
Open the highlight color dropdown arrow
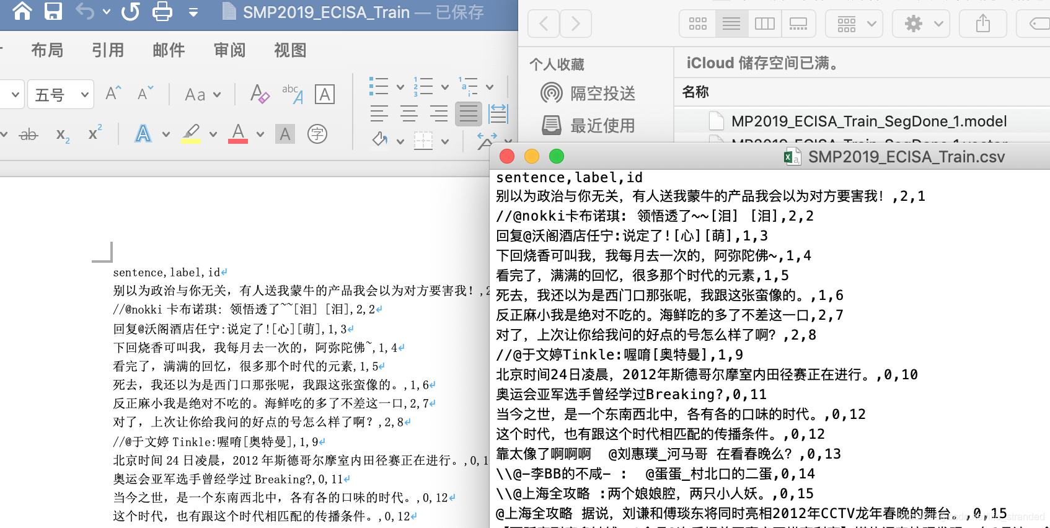[213, 134]
